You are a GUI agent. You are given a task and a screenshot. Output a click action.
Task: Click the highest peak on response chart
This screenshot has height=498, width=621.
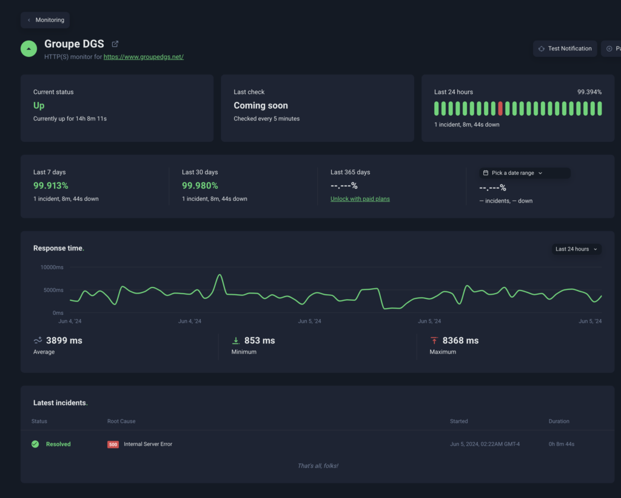click(220, 275)
